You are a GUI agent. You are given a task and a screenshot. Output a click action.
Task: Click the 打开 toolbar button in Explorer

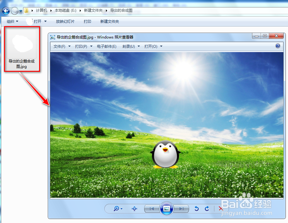[38, 22]
